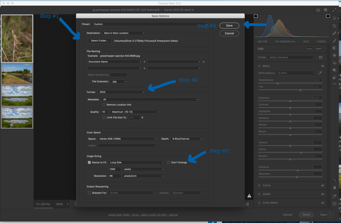Image resolution: width=341 pixels, height=223 pixels.
Task: Click the Red Eye removal tool
Action: tap(335, 63)
